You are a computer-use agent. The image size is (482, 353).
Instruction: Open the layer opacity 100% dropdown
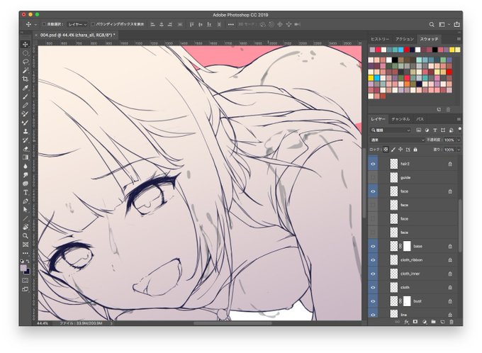[x=459, y=140]
